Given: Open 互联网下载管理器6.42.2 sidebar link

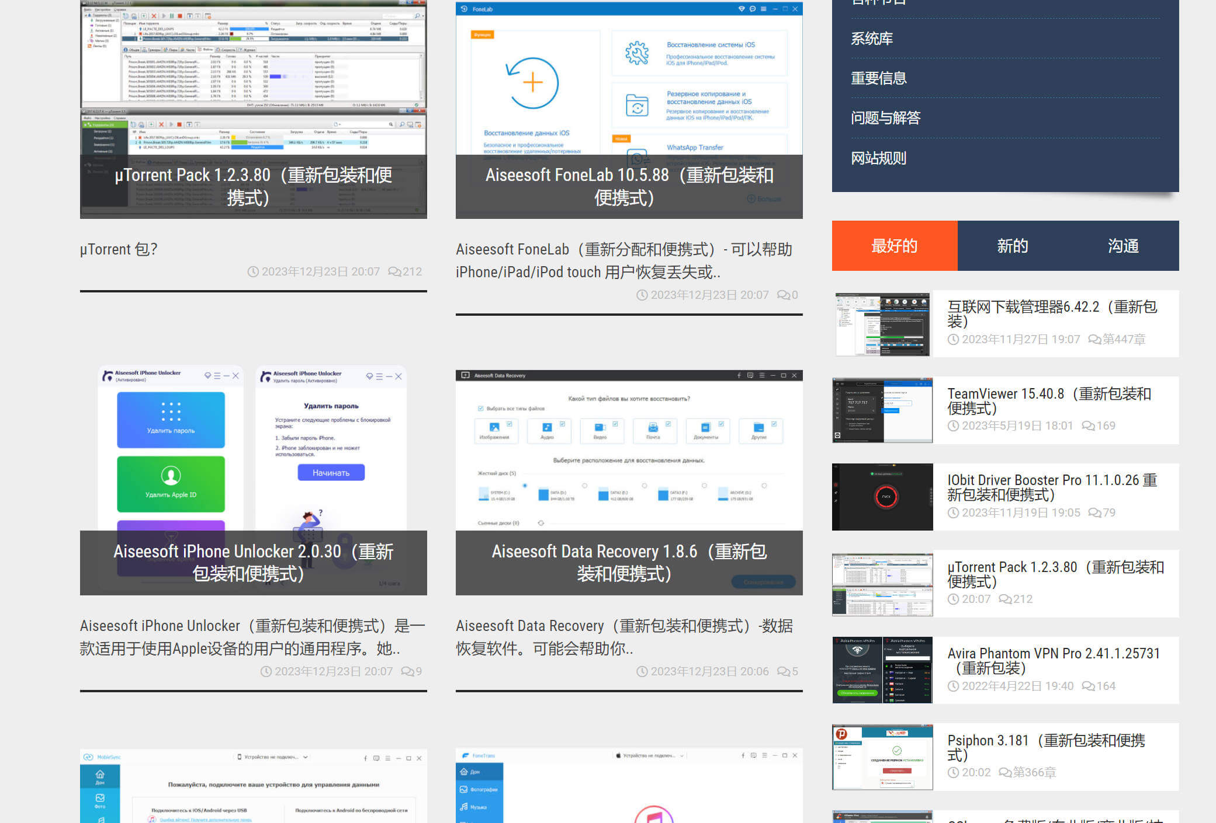Looking at the screenshot, I should pyautogui.click(x=1052, y=313).
